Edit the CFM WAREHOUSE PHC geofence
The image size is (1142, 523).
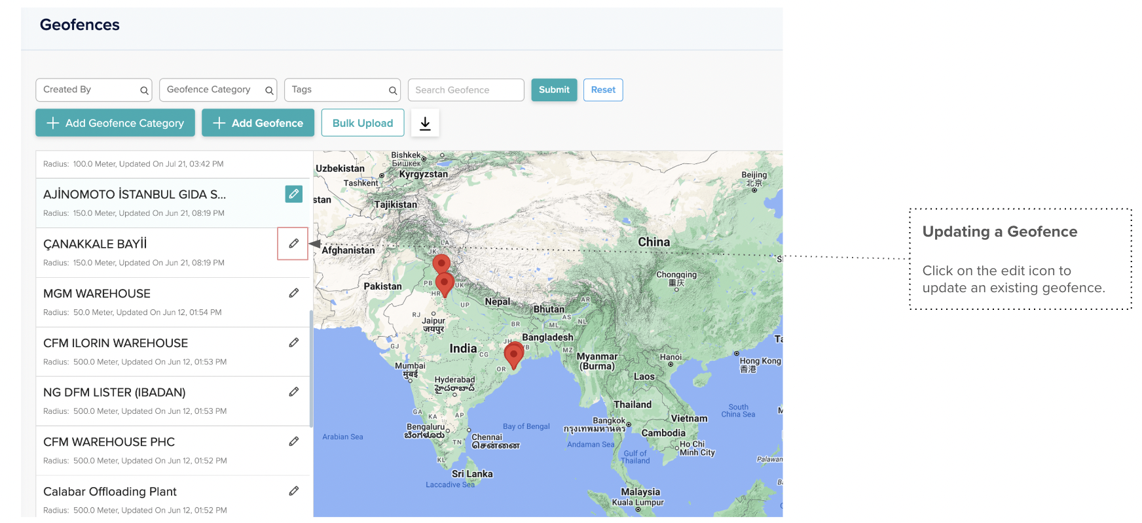[x=293, y=441]
